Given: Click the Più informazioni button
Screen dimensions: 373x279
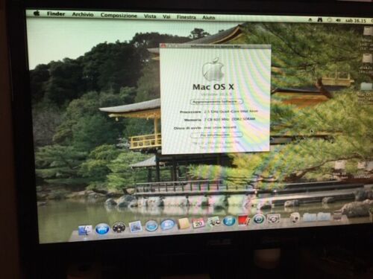Looking at the screenshot, I should pyautogui.click(x=216, y=135).
